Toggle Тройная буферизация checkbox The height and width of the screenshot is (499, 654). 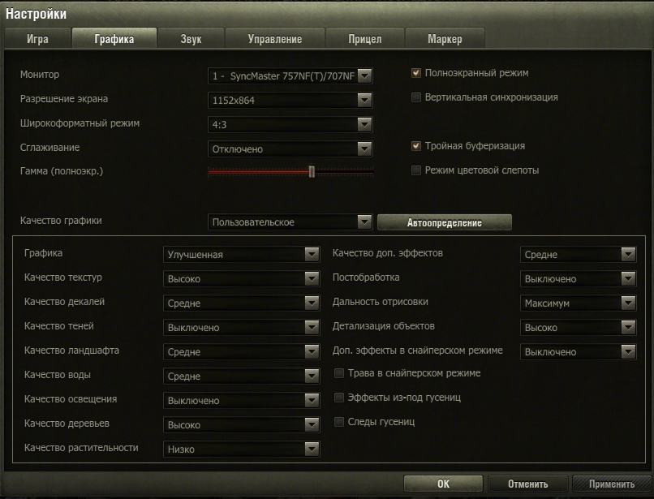(417, 146)
